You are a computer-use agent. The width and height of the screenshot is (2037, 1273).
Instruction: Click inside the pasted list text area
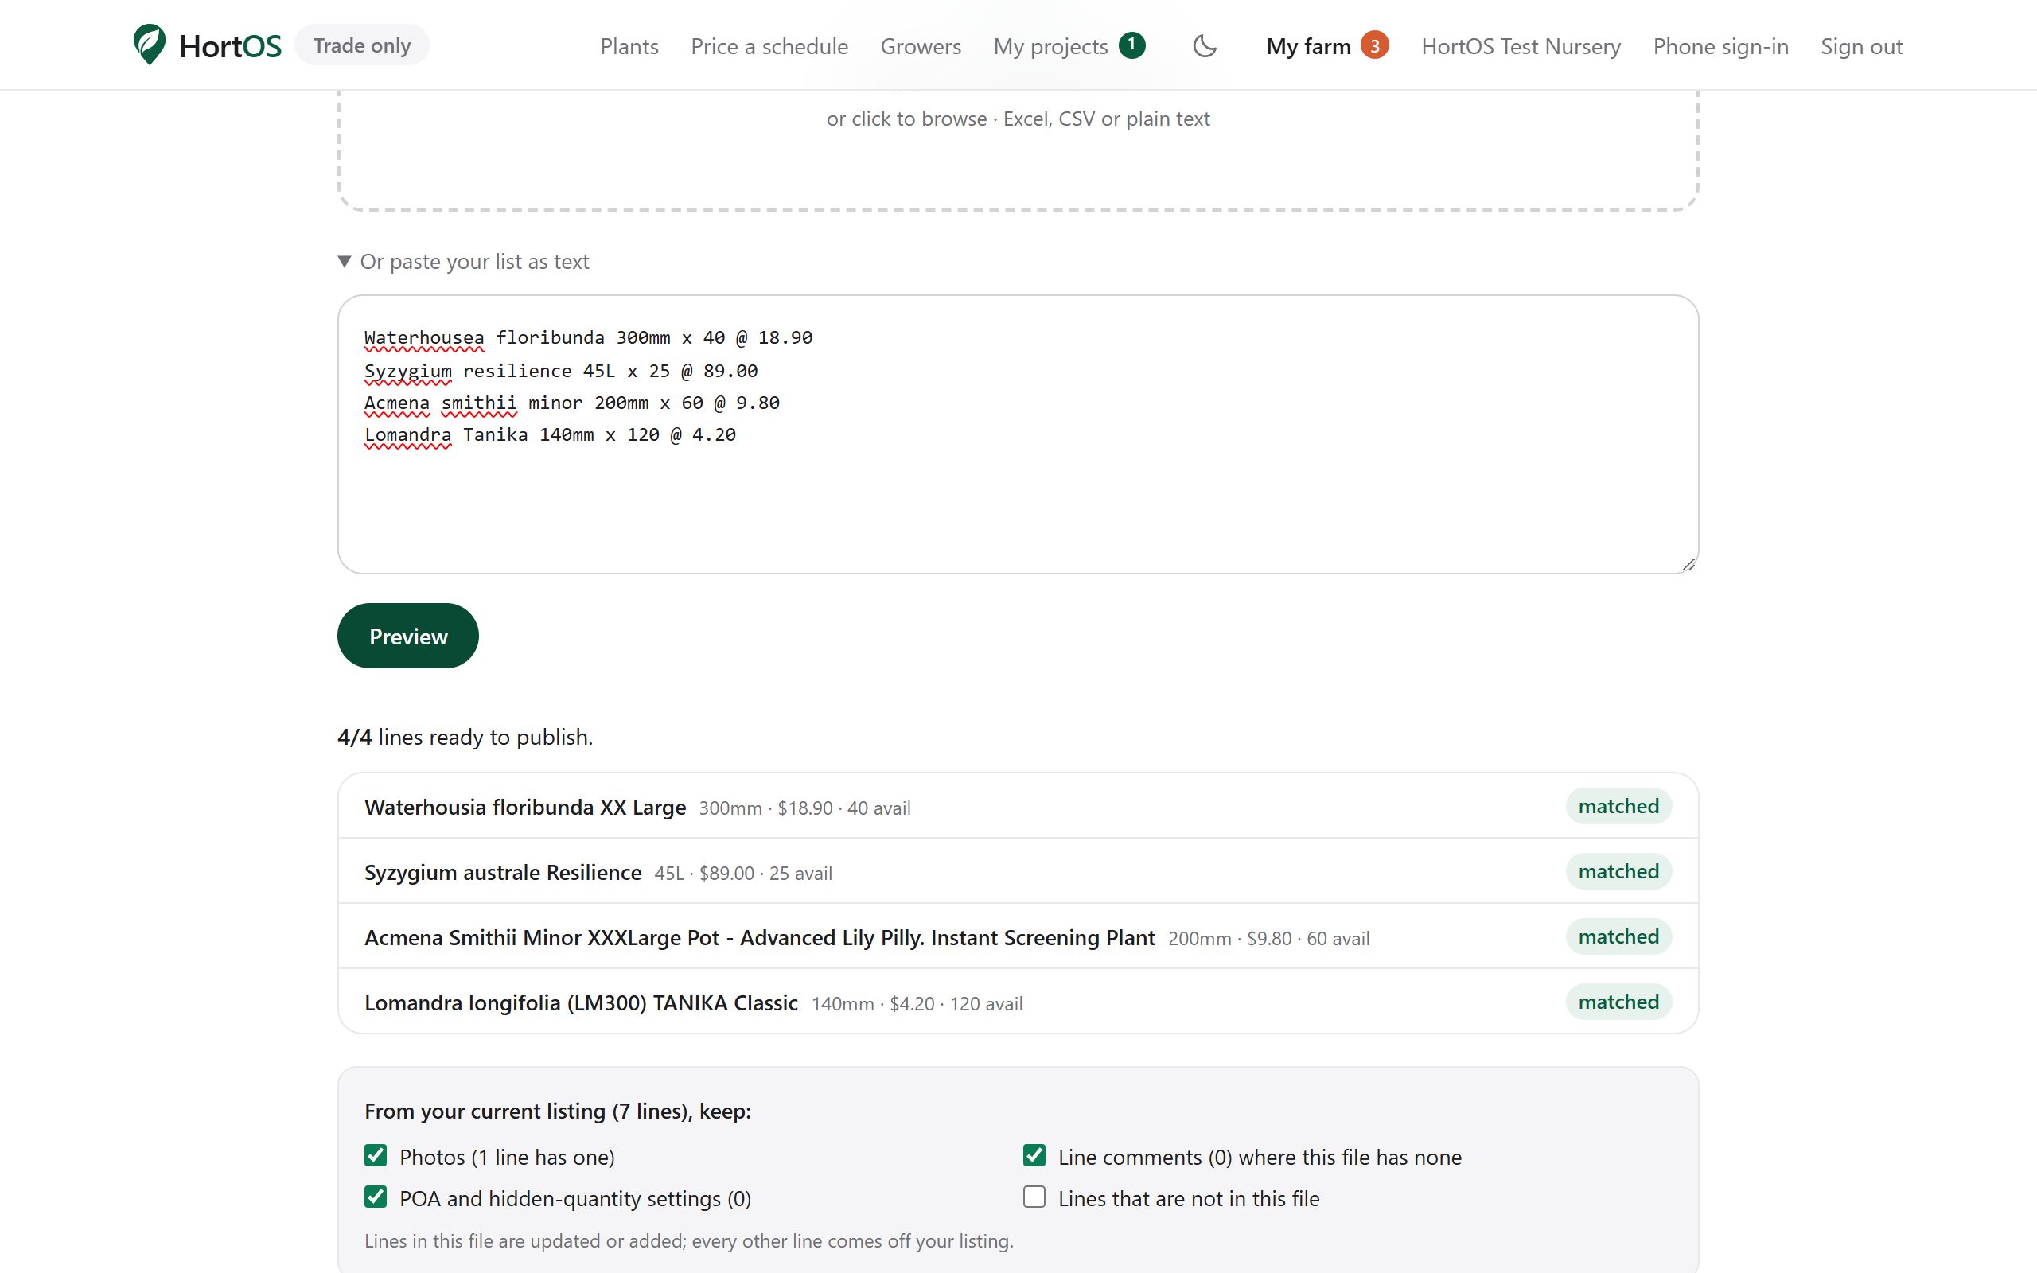coord(1018,434)
